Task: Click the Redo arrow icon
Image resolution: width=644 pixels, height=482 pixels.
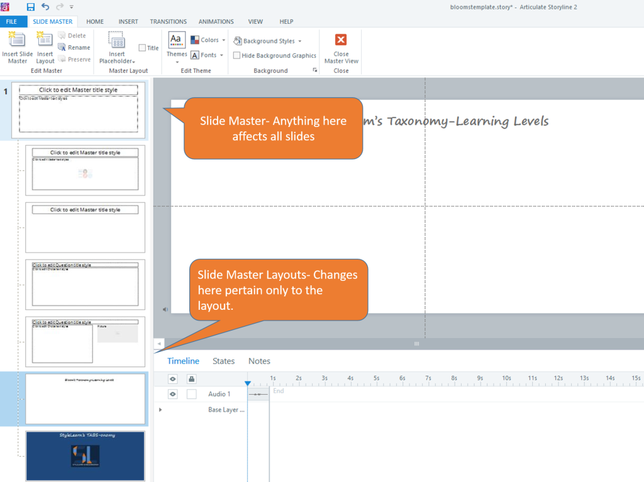Action: pos(60,6)
